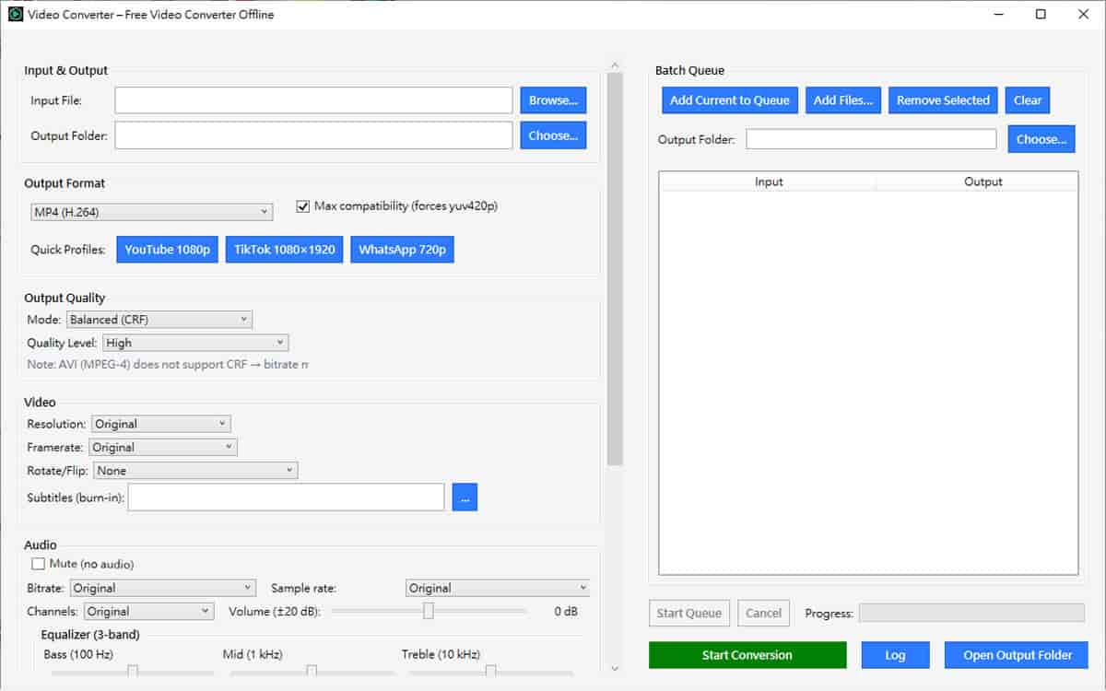Open the Log window
1106x691 pixels.
[895, 655]
